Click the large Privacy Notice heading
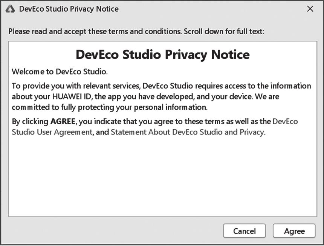 tap(162, 55)
